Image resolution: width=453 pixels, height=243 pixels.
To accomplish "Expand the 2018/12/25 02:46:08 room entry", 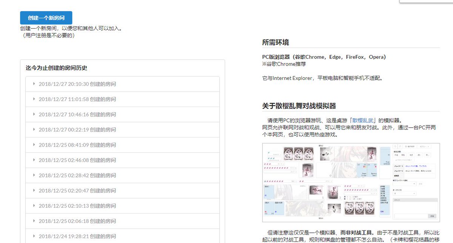I will tap(122, 160).
